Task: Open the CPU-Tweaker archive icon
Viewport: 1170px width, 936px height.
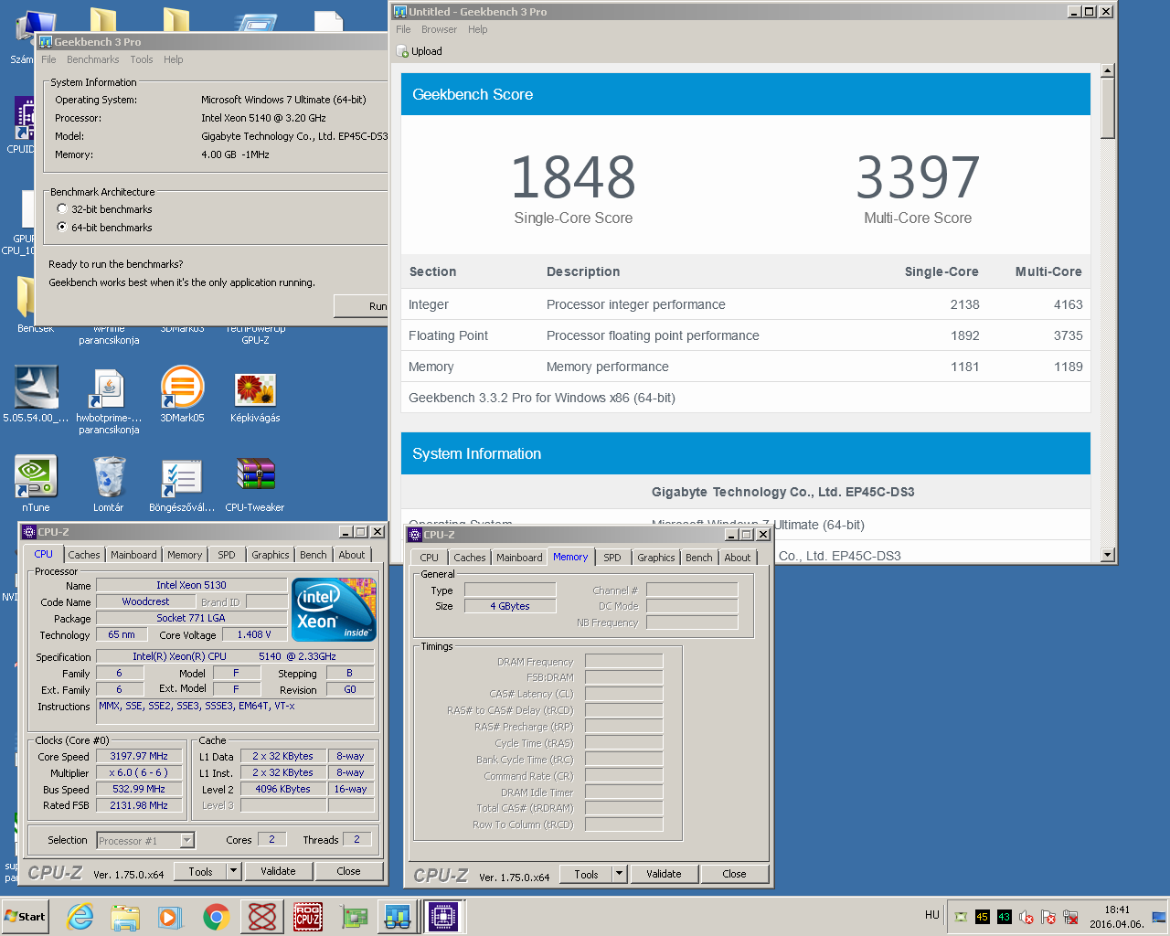Action: [x=255, y=484]
